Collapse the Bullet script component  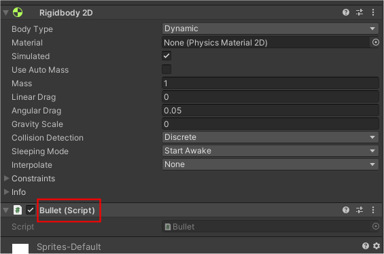[x=6, y=211]
